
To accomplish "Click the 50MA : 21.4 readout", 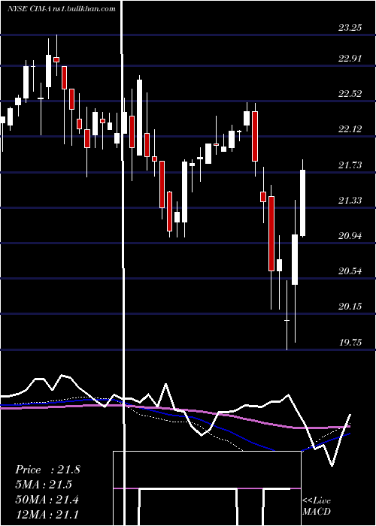I will point(47,500).
